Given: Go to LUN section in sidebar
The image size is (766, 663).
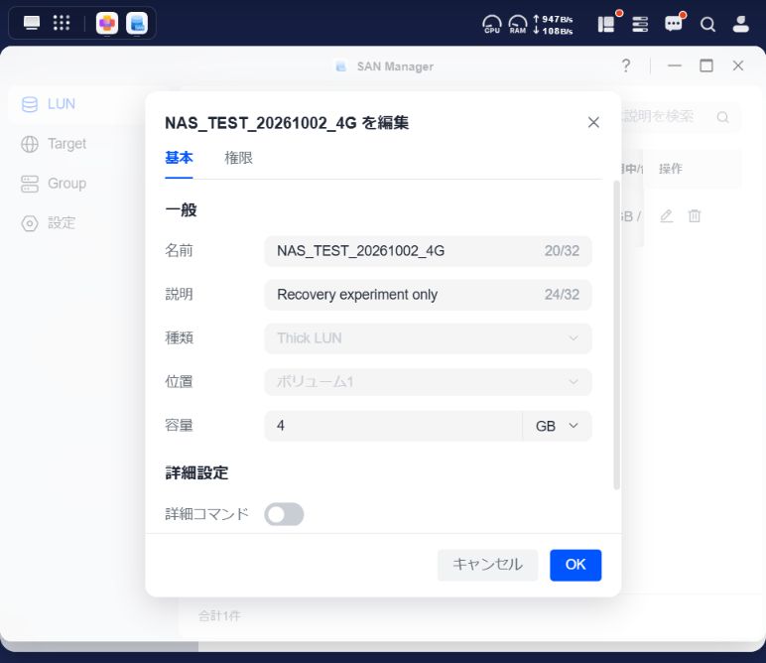Looking at the screenshot, I should 63,104.
